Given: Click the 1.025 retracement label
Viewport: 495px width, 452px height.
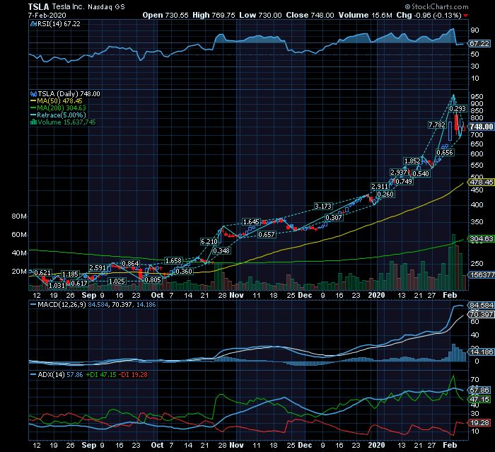Looking at the screenshot, I should click(117, 281).
